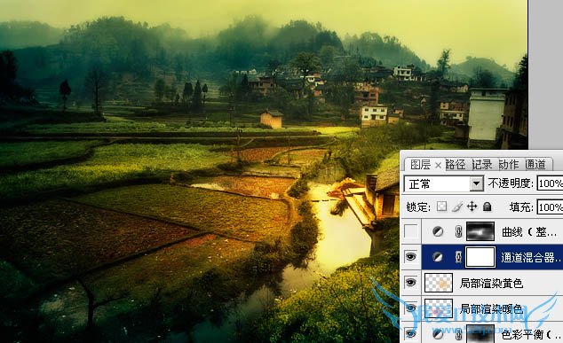Viewport: 563px width, 343px height.
Task: Switch to the 动作 (Actions) tab
Action: 509,165
